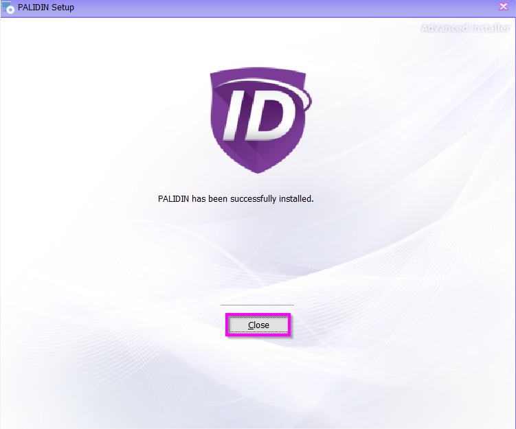Close the PALIDIN Setup window via X
The width and height of the screenshot is (516, 429).
tap(503, 7)
